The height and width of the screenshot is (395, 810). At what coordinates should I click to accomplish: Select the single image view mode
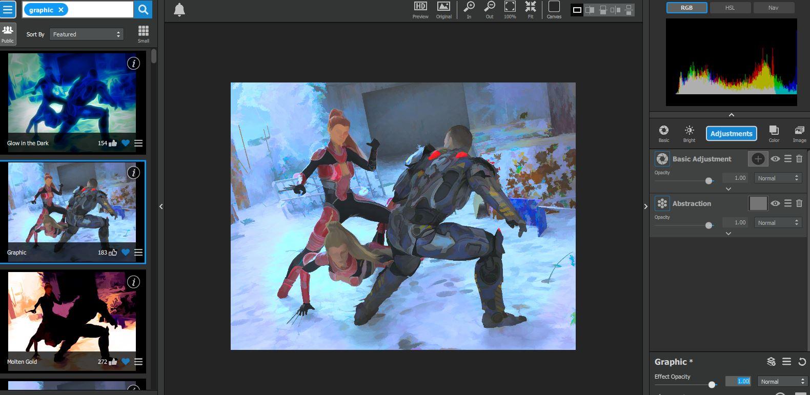(x=577, y=10)
